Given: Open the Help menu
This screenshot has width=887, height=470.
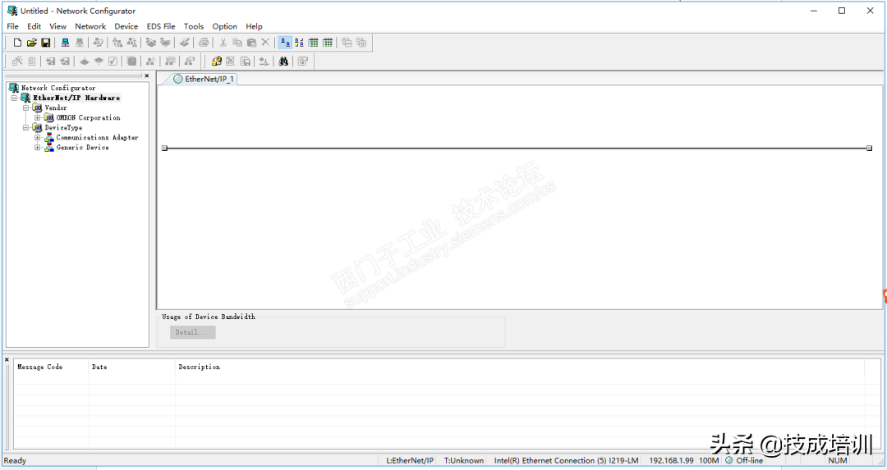Looking at the screenshot, I should [254, 26].
